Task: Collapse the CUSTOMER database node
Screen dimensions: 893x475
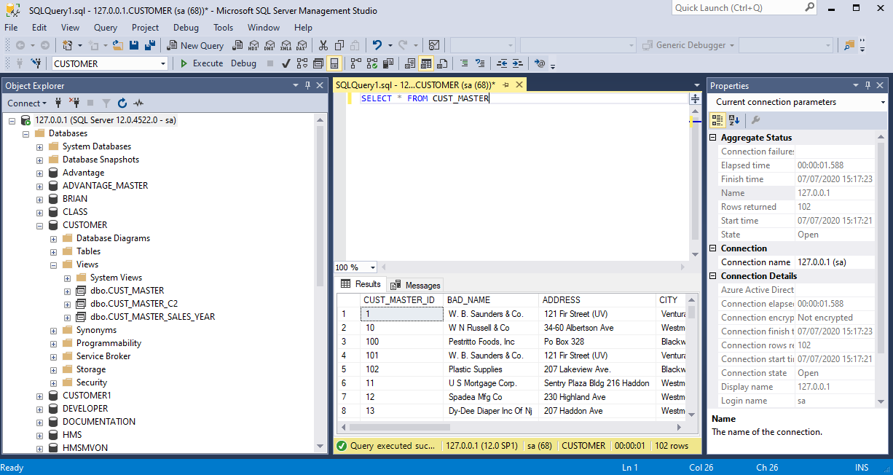Action: coord(40,225)
